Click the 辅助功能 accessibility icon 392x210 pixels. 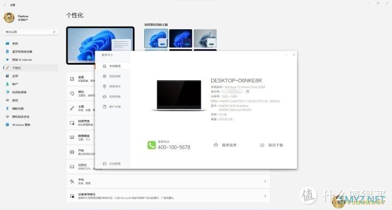(x=7, y=109)
